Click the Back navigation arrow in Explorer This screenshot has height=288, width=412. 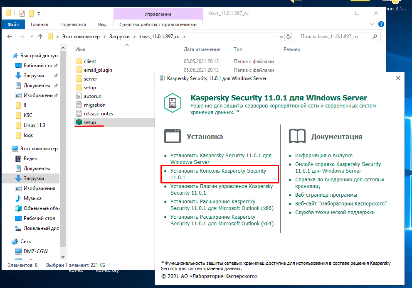10,37
